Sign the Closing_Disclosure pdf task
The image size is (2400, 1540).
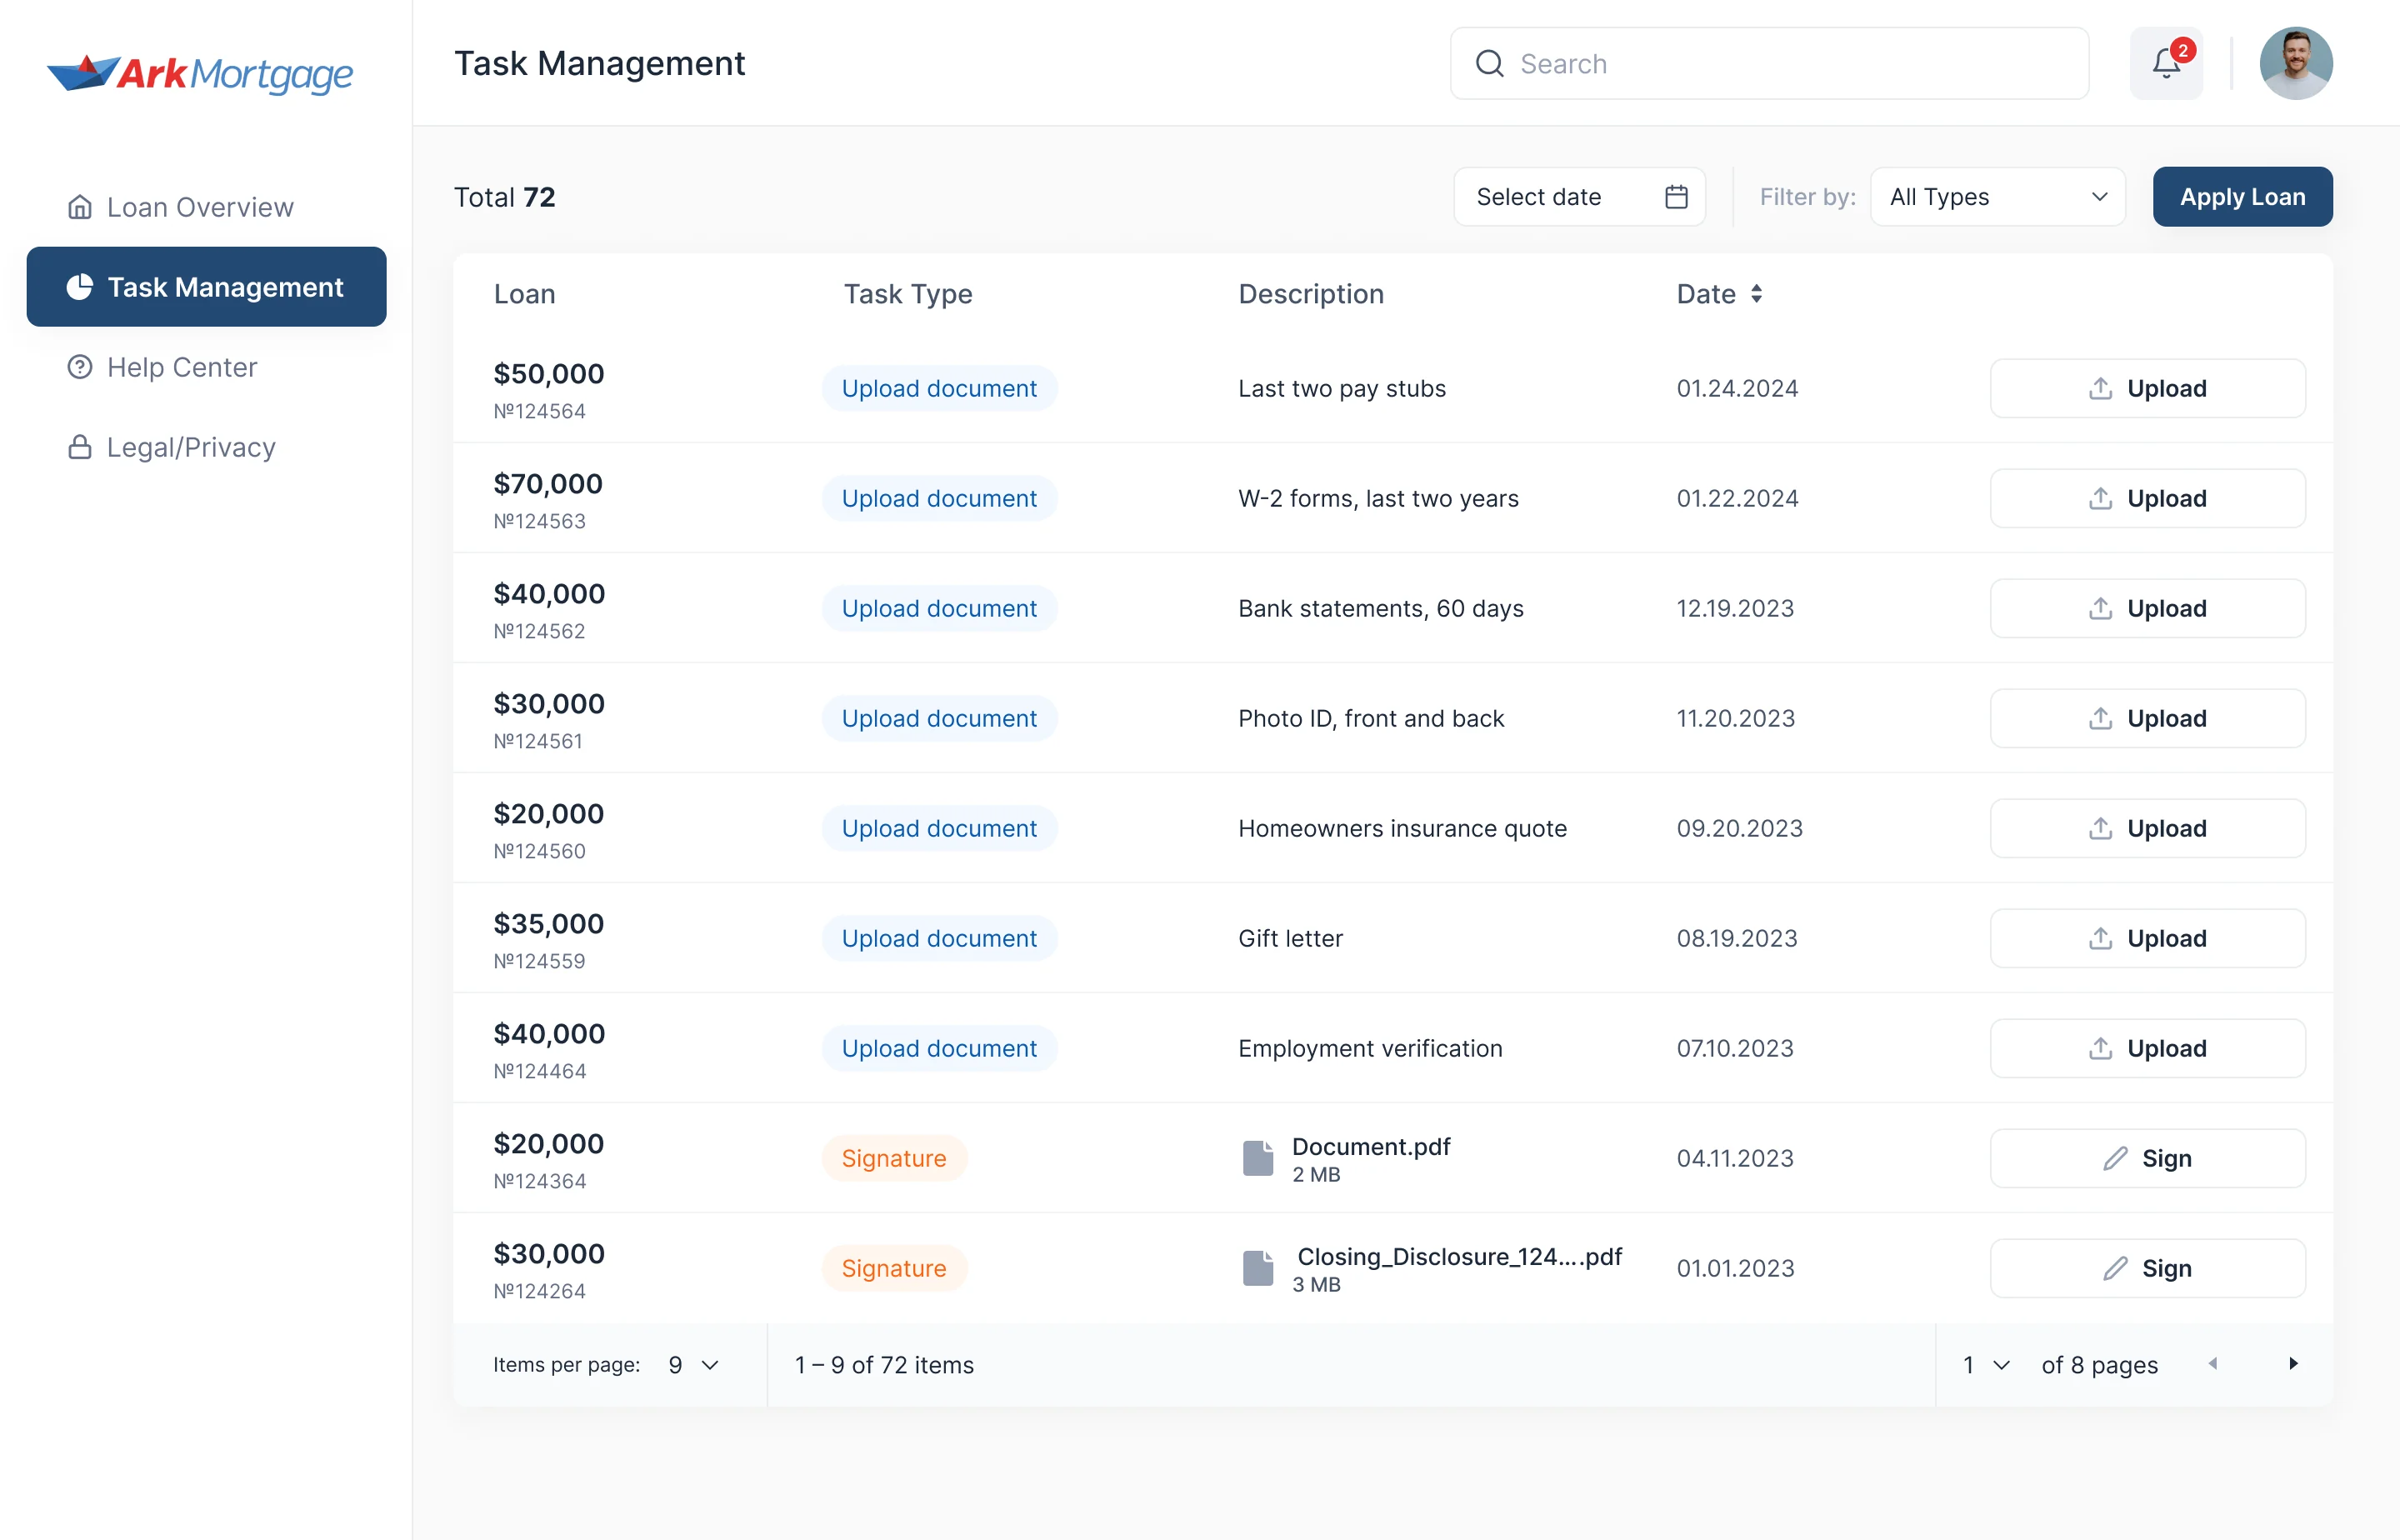2147,1268
